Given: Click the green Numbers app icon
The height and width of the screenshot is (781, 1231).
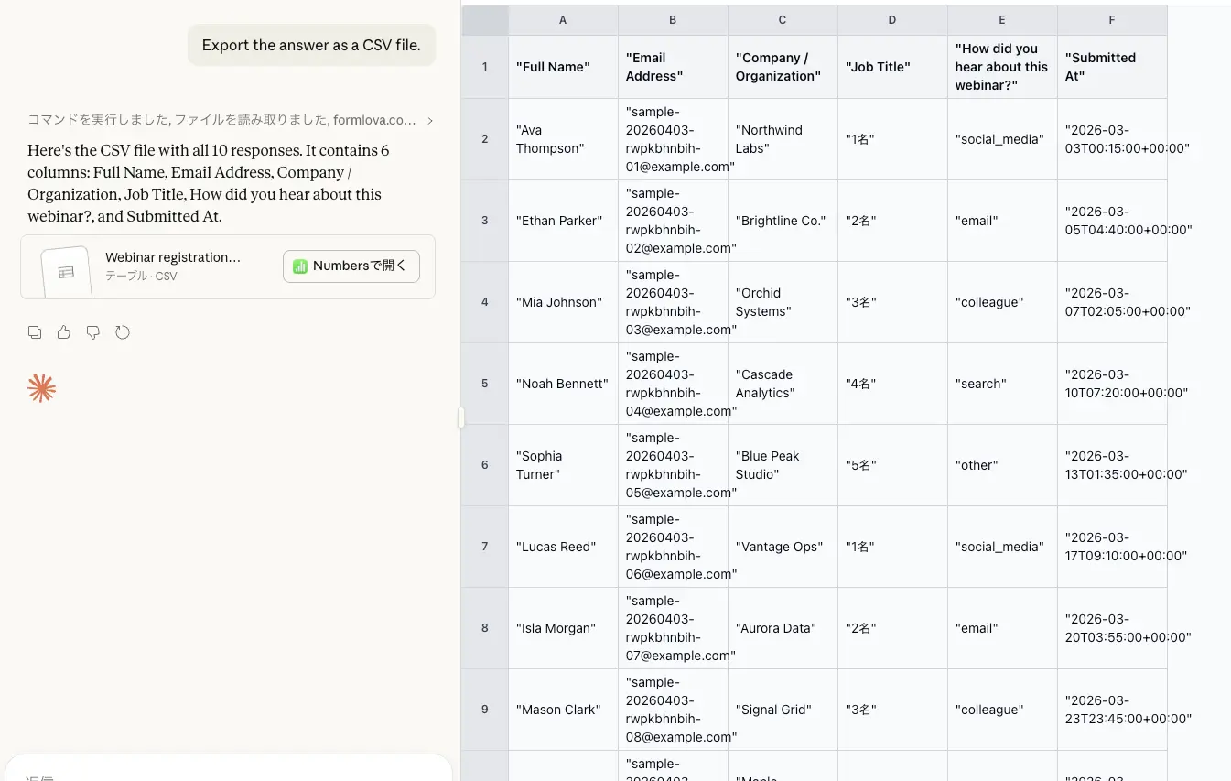Looking at the screenshot, I should click(x=300, y=266).
